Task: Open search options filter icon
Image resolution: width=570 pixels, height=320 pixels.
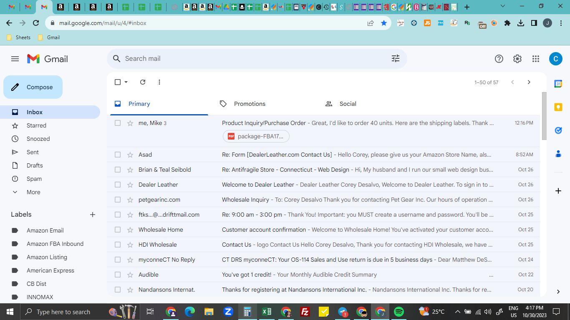Action: point(396,59)
